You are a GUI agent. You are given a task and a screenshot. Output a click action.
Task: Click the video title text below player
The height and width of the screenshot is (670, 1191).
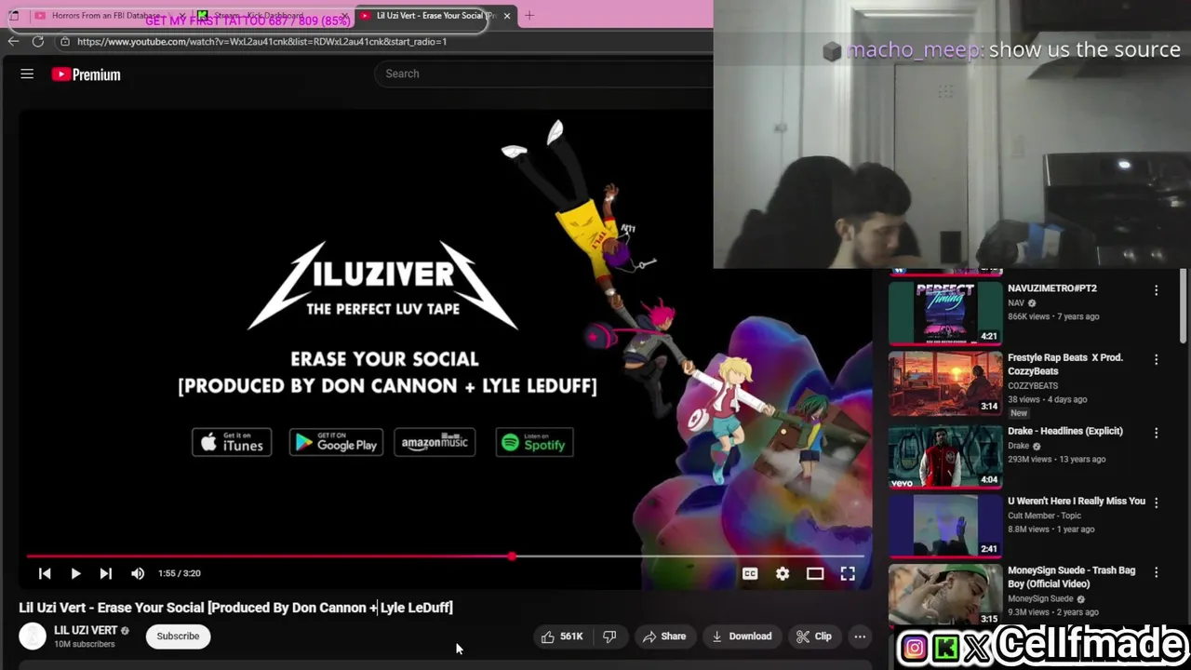point(235,608)
